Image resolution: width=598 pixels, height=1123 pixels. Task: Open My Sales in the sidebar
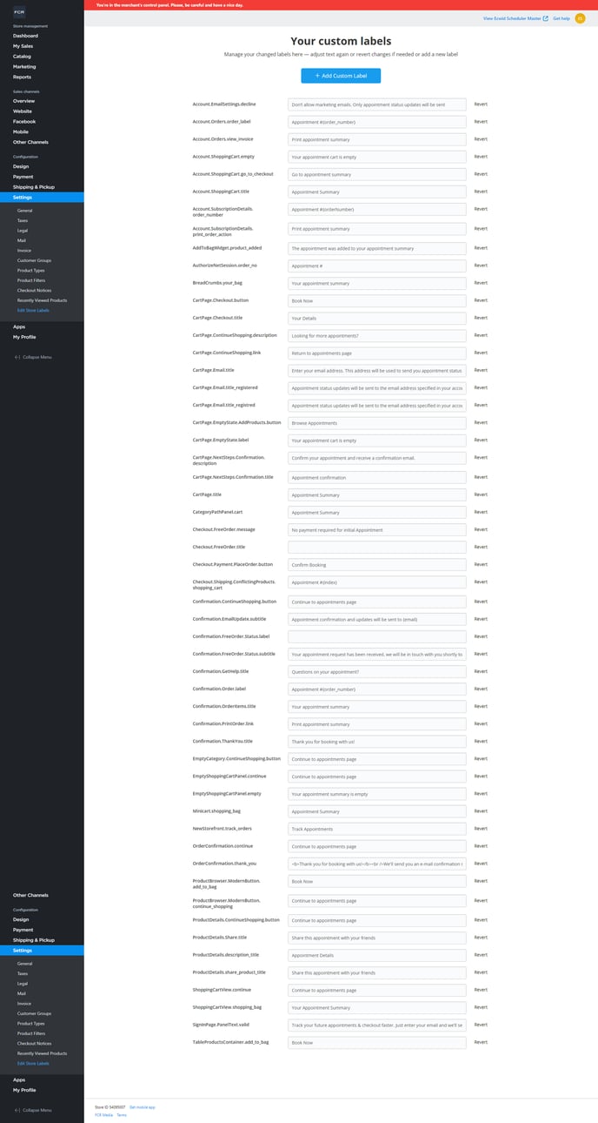pos(23,46)
